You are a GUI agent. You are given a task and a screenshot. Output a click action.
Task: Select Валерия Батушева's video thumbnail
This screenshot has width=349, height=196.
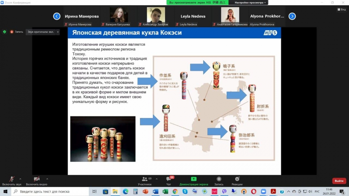(x=119, y=17)
